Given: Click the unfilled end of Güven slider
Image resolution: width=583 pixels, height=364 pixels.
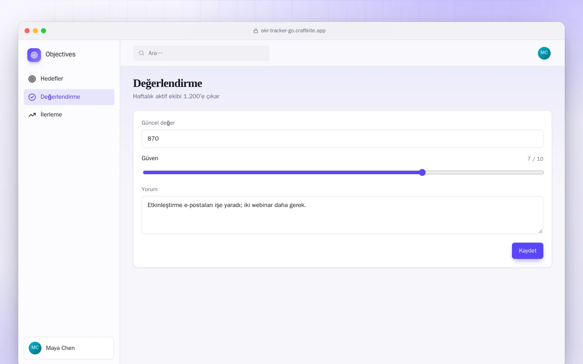Looking at the screenshot, I should pos(485,172).
